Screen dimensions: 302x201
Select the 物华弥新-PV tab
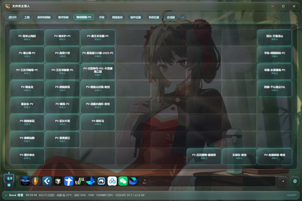tap(84, 17)
